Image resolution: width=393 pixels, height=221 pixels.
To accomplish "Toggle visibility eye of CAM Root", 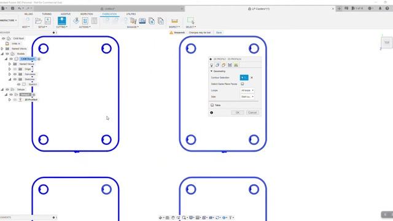I will tap(3, 39).
